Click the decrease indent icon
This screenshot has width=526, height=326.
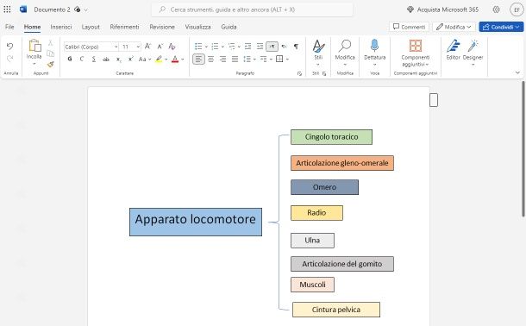click(x=247, y=47)
